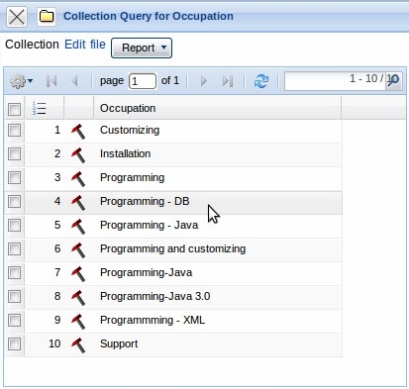Click the hammer icon next to Installation
Viewport: 409px width, 389px height.
[78, 155]
